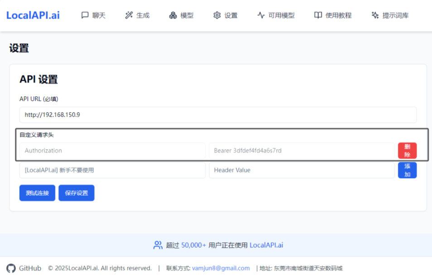Open the vamjun8@gmail.com email link
The image size is (432, 278).
[x=221, y=268]
